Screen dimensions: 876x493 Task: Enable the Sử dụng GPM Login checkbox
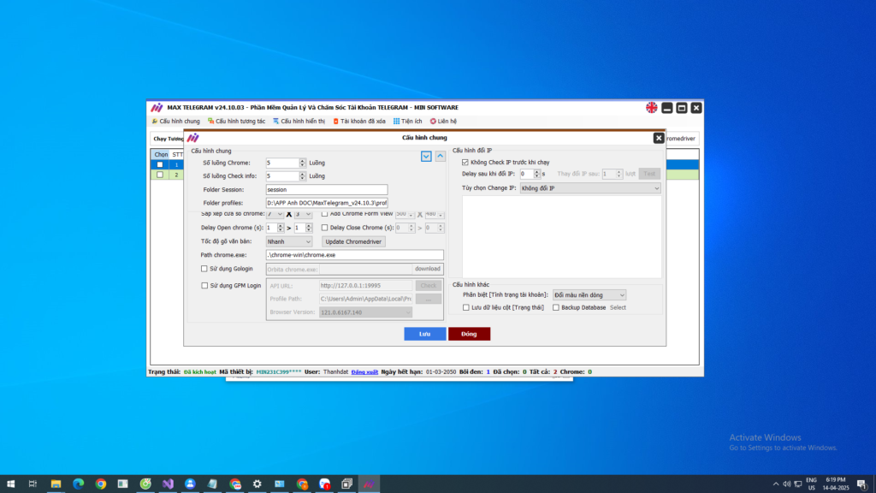204,285
